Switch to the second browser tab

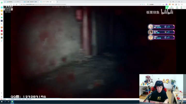click(30, 2)
